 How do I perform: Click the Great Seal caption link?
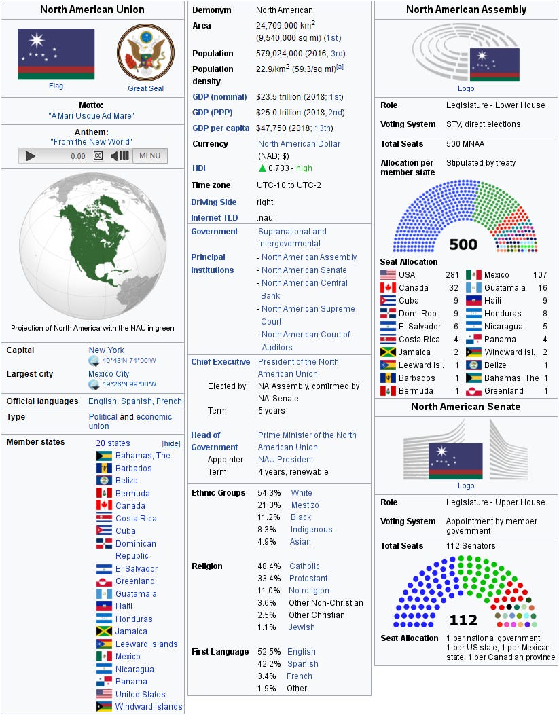pyautogui.click(x=145, y=88)
